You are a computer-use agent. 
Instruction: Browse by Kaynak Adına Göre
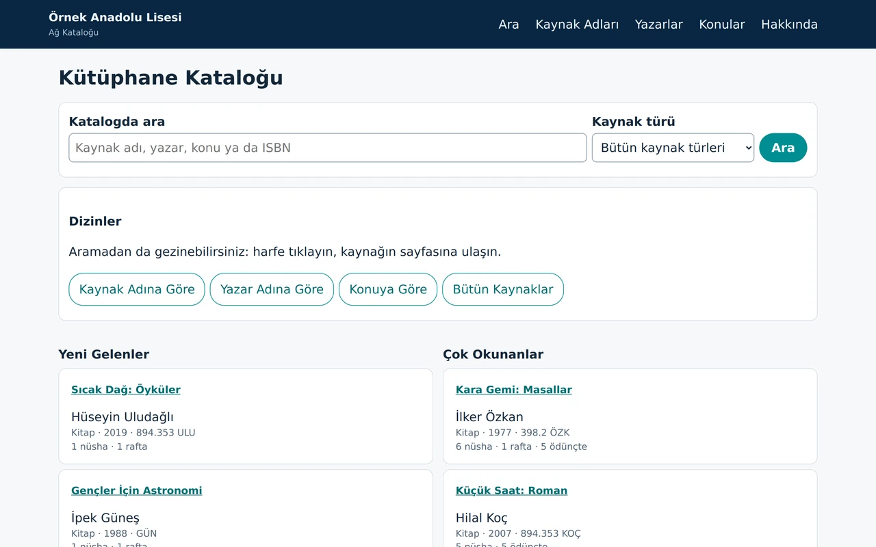pos(137,289)
